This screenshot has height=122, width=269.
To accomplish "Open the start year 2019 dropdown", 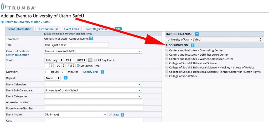I will (x=81, y=60).
